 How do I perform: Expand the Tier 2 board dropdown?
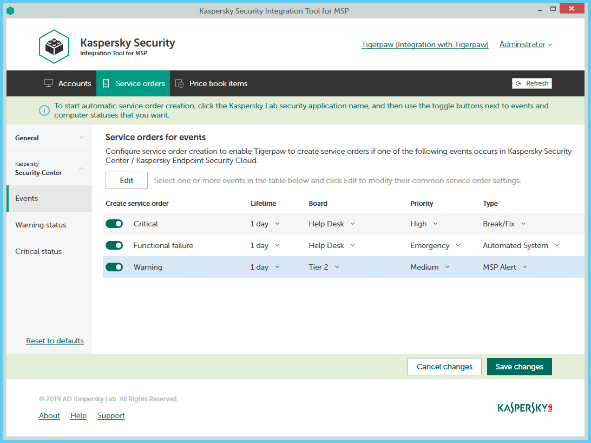(324, 267)
